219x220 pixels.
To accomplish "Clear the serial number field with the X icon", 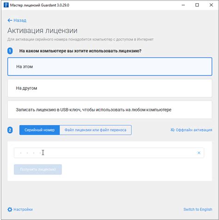I will pos(199,153).
